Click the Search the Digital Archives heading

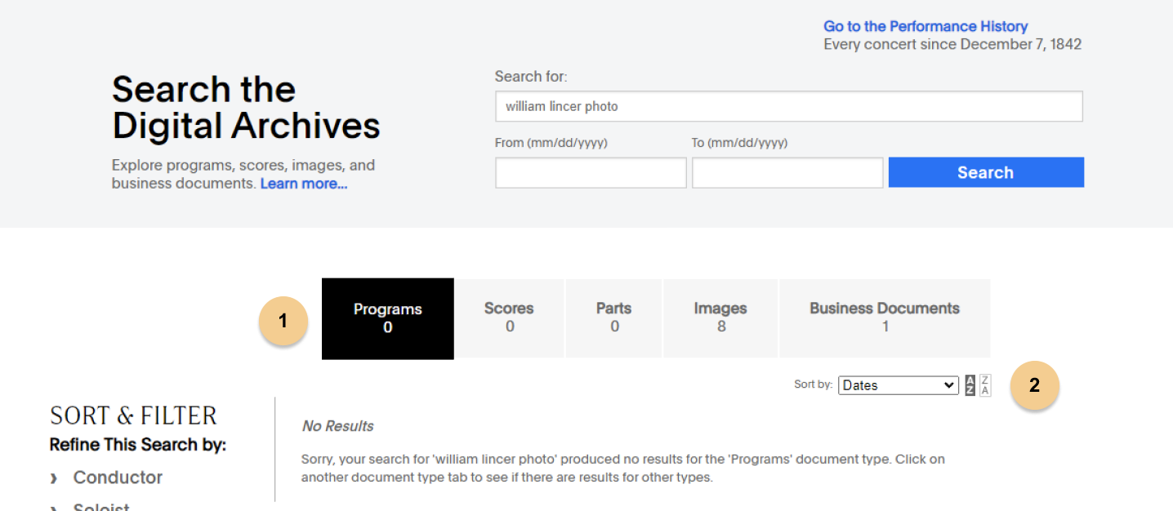coord(246,108)
